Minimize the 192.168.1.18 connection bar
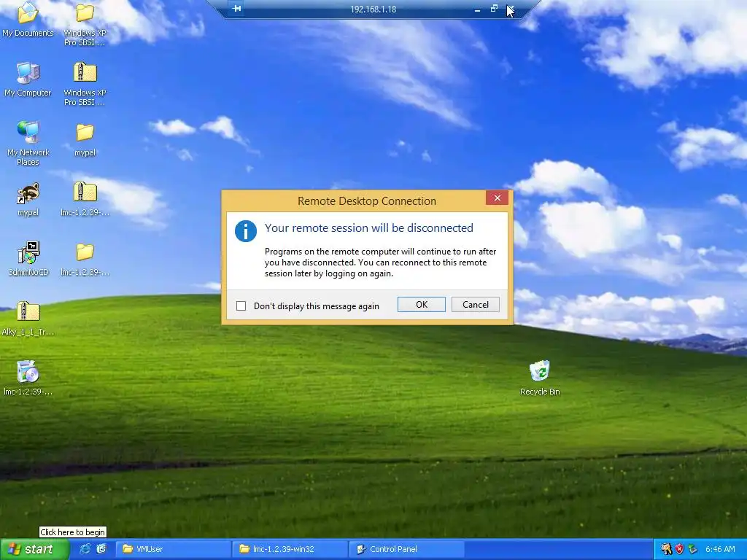This screenshot has height=560, width=747. (477, 9)
